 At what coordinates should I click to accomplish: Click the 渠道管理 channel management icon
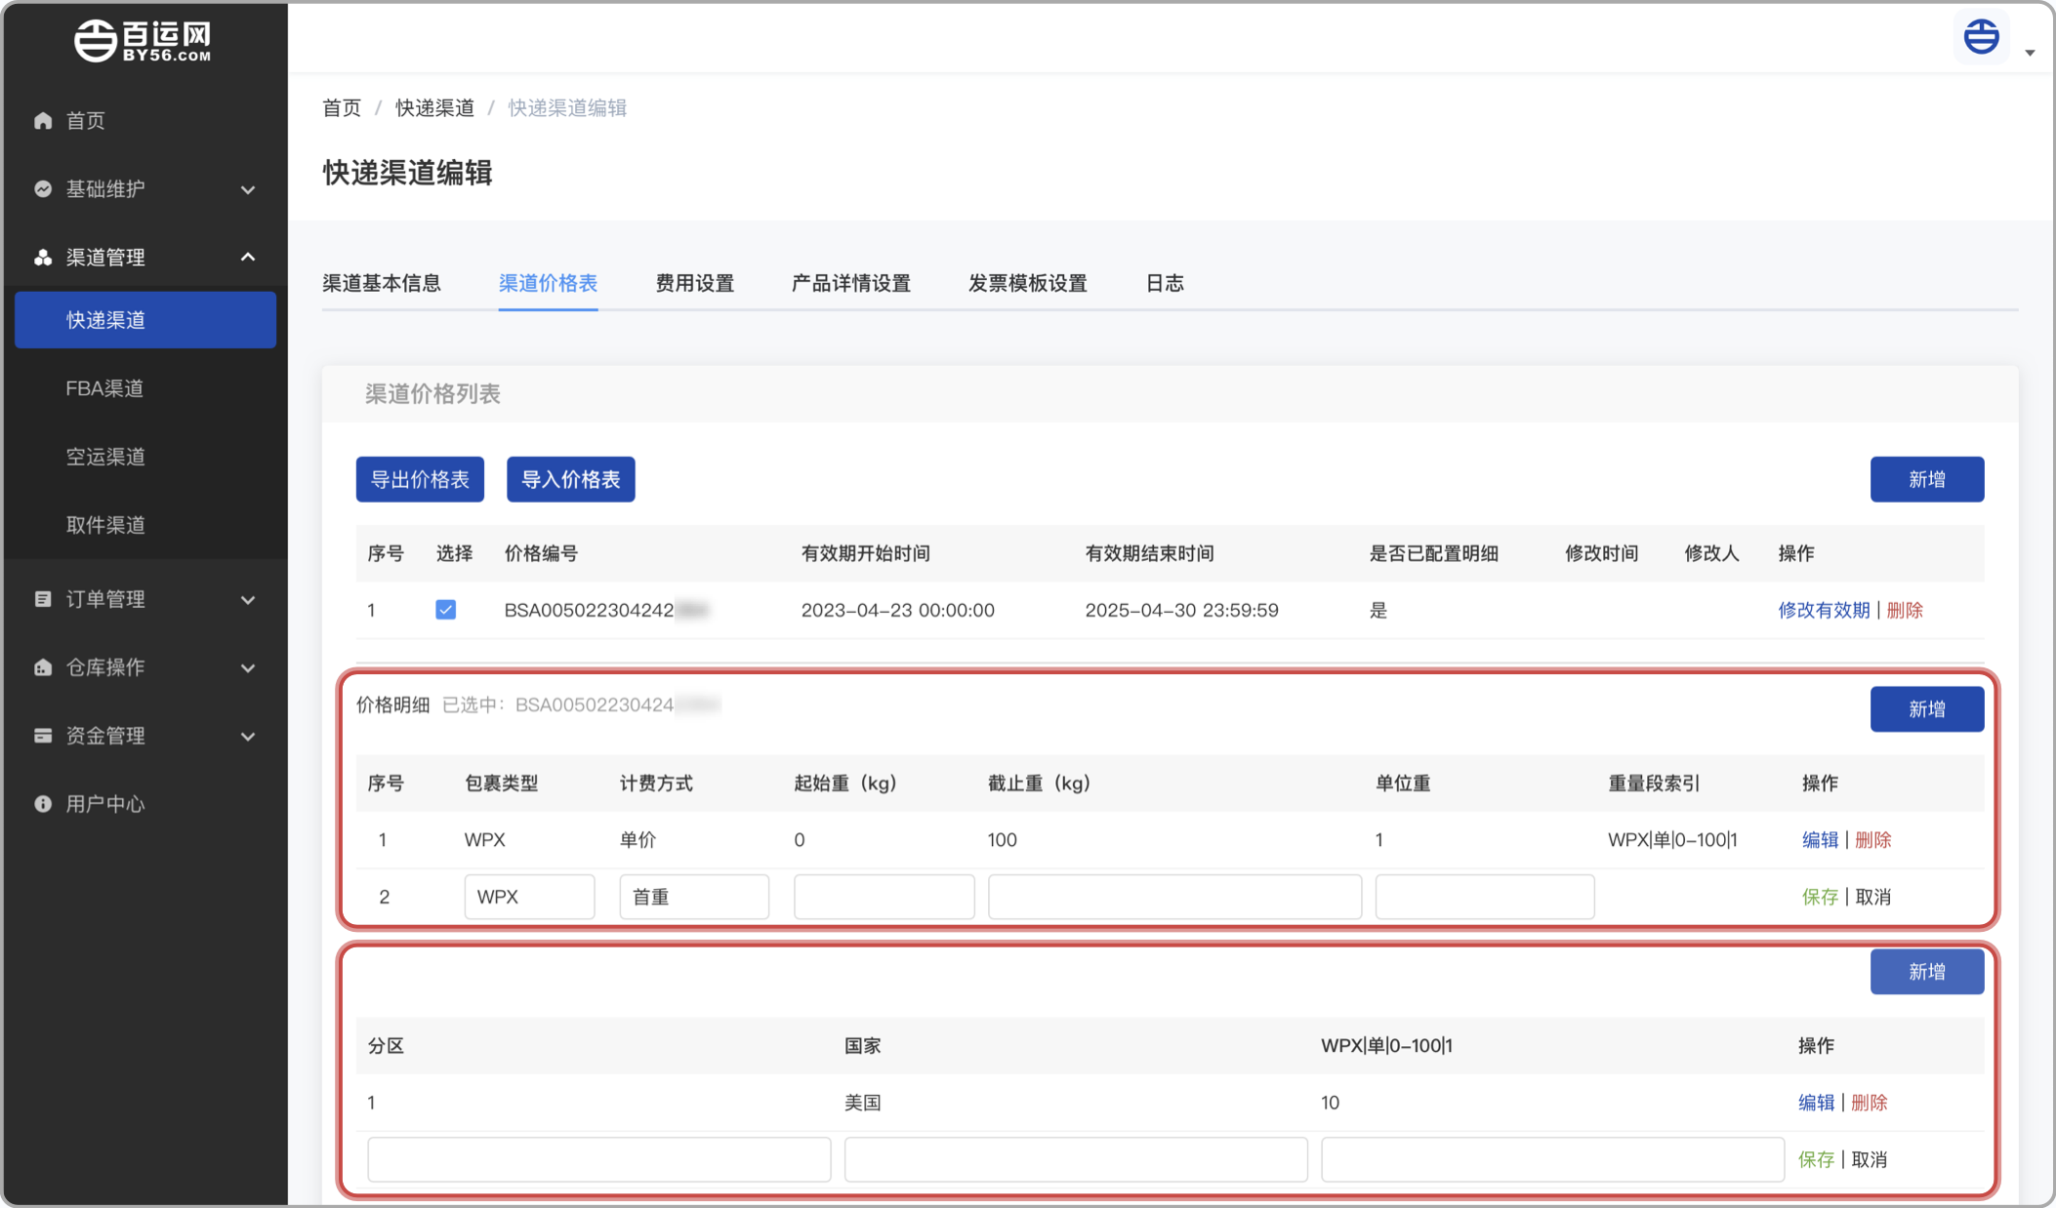pos(43,257)
